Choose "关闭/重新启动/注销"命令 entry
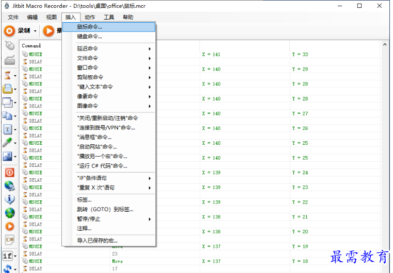The width and height of the screenshot is (393, 273). click(x=109, y=118)
